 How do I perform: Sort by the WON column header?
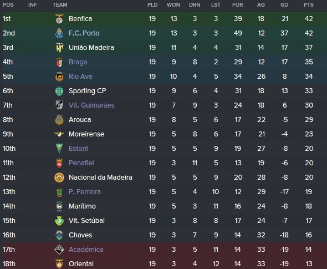[173, 5]
